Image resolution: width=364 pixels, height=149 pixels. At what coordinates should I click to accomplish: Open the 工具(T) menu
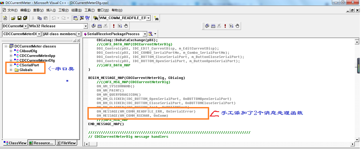coord(90,10)
